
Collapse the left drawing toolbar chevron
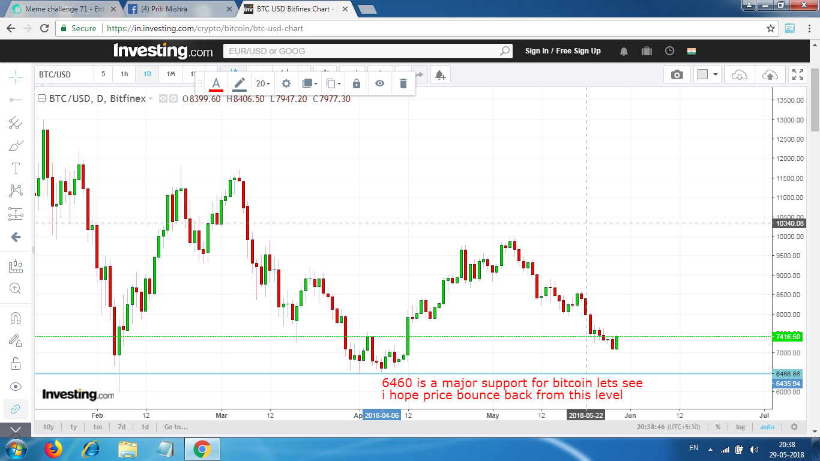16,430
